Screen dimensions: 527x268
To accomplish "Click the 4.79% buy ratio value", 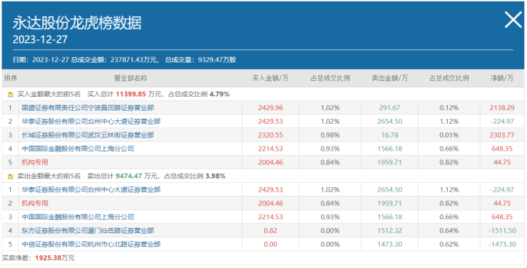I will 220,94.
